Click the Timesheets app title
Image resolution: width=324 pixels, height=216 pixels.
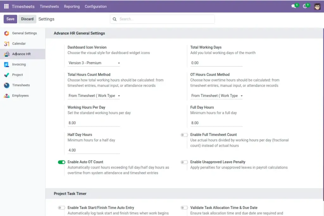pyautogui.click(x=23, y=6)
